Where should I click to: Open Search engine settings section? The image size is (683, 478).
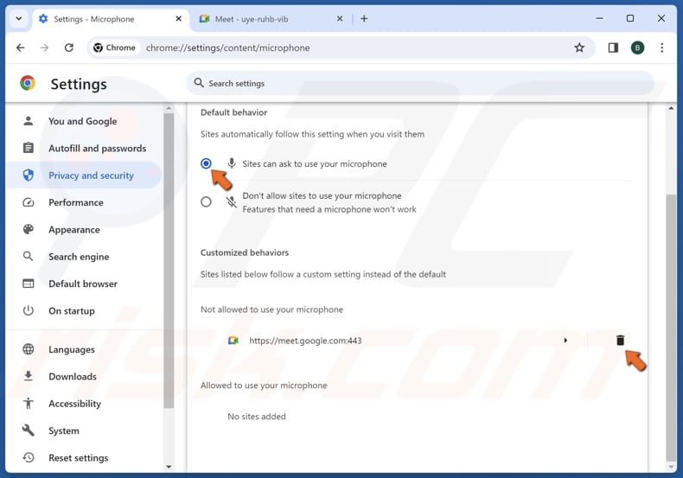coord(84,257)
